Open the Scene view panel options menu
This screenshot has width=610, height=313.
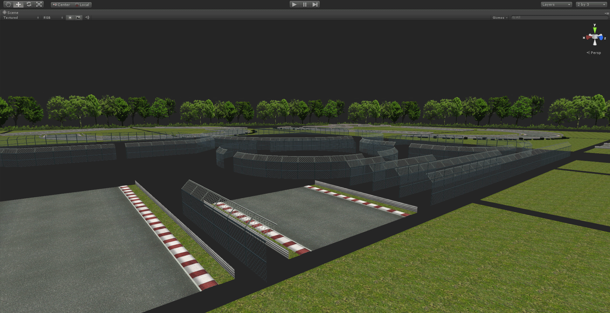pyautogui.click(x=606, y=13)
